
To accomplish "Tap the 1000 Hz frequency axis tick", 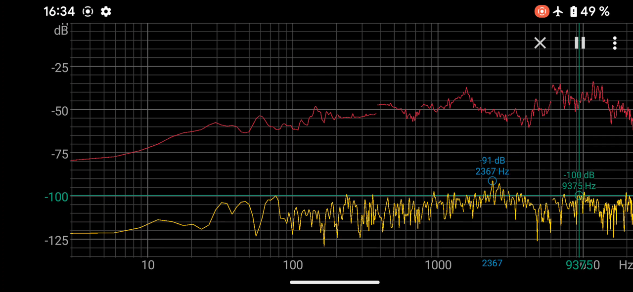I will [x=438, y=265].
